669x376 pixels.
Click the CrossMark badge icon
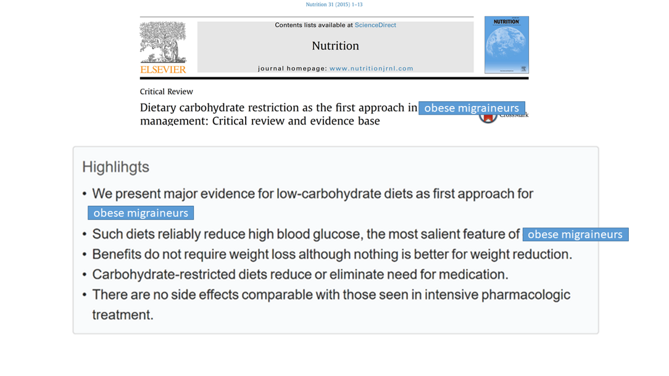click(x=488, y=118)
